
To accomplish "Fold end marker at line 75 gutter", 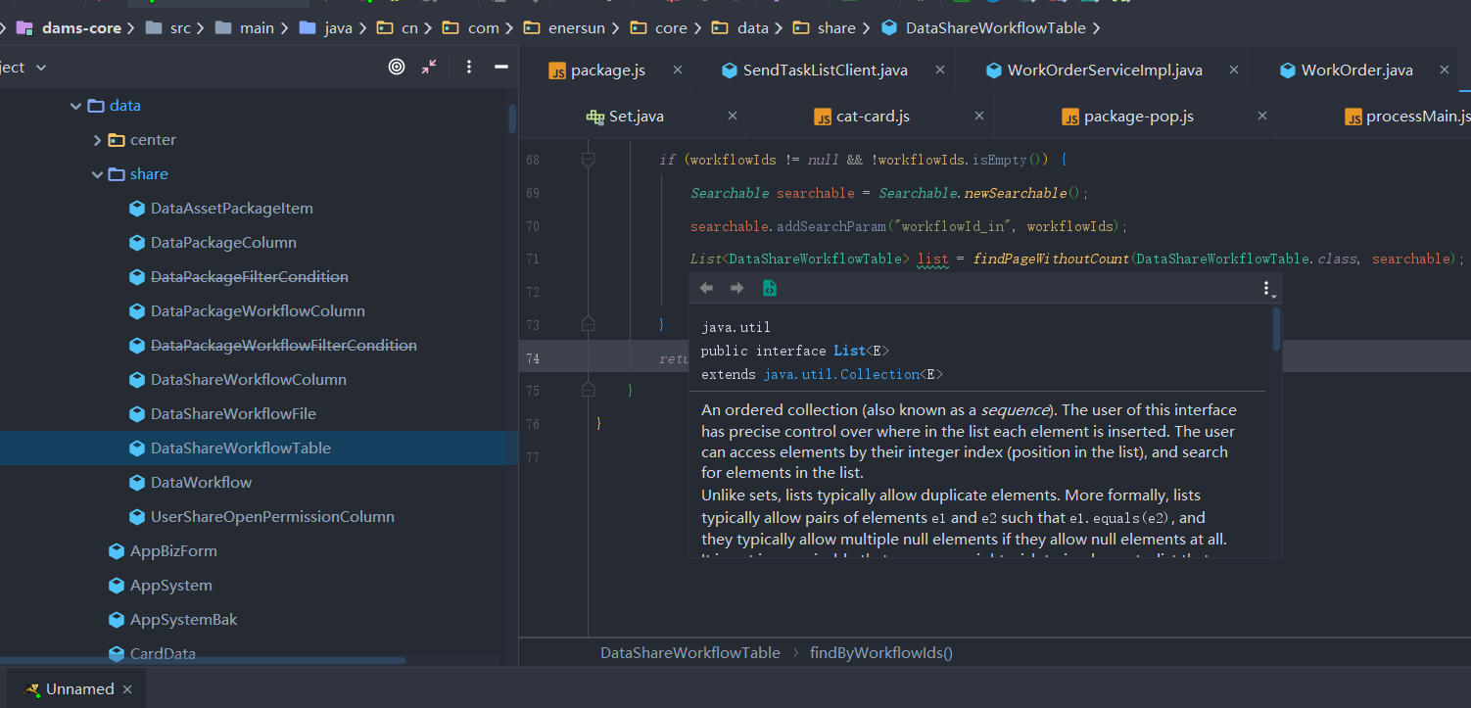I will [588, 390].
